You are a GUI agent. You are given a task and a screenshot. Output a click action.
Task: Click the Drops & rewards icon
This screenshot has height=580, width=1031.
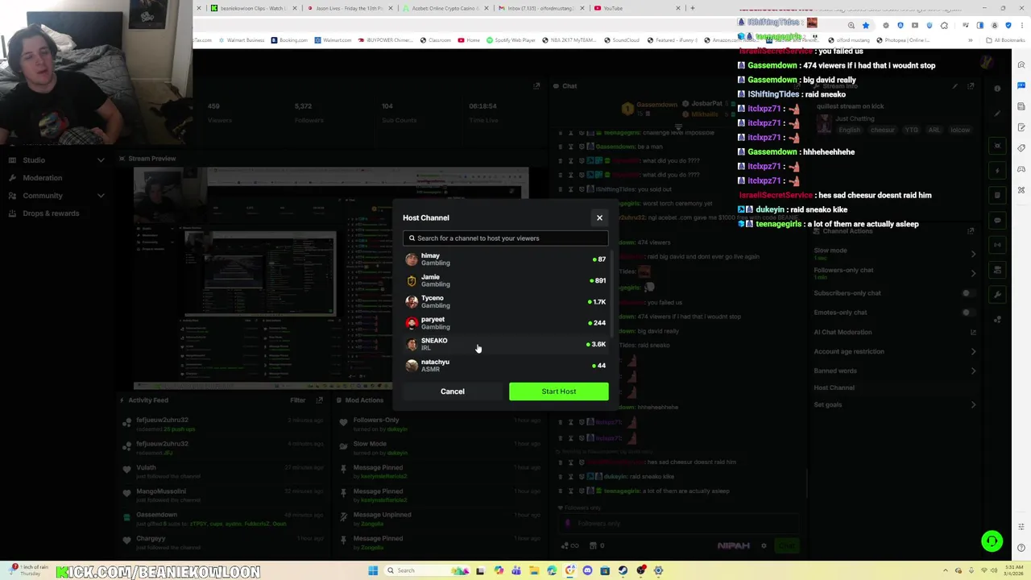click(x=12, y=213)
